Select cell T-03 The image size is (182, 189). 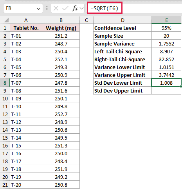pyautogui.click(x=26, y=51)
